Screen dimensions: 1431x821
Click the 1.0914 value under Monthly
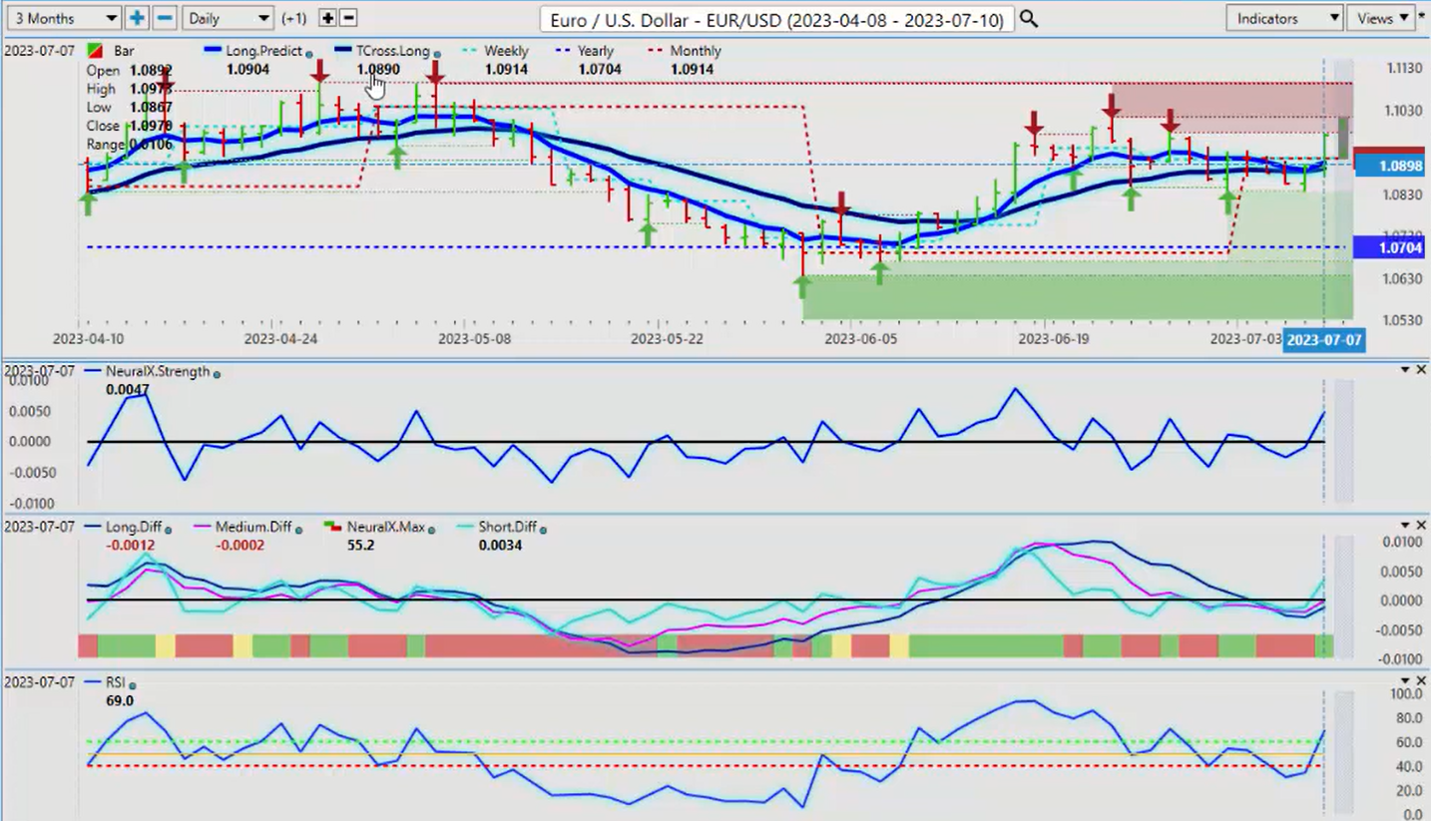(x=692, y=70)
